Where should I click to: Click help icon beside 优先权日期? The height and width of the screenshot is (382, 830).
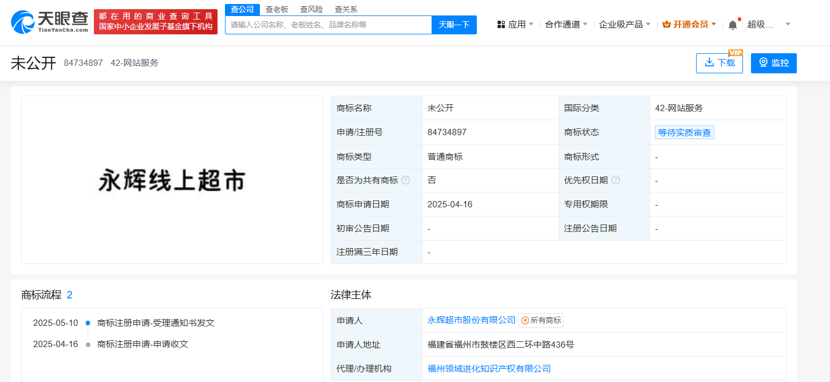[615, 180]
